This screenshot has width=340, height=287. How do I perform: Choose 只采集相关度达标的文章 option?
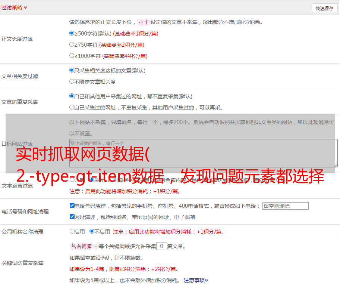pos(72,70)
